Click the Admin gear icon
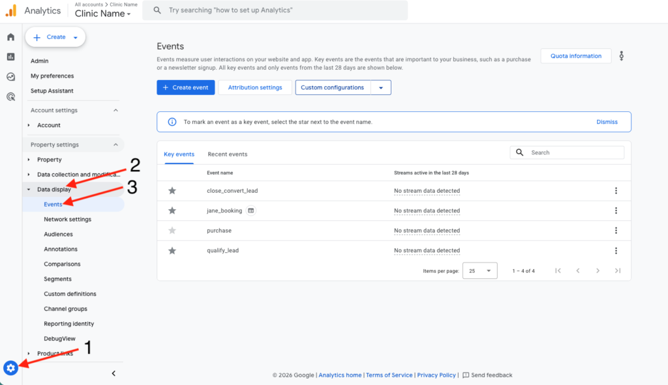The image size is (668, 385). click(x=10, y=368)
